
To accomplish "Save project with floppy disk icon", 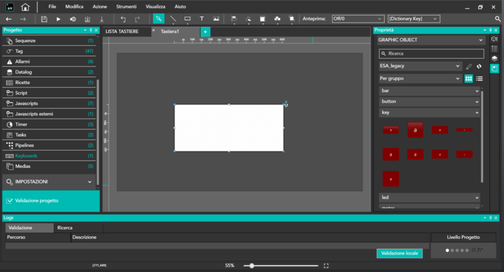I will (x=44, y=19).
